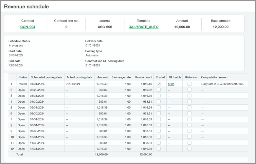Click the Scheduled posting date column header
The width and height of the screenshot is (256, 164).
46,77
